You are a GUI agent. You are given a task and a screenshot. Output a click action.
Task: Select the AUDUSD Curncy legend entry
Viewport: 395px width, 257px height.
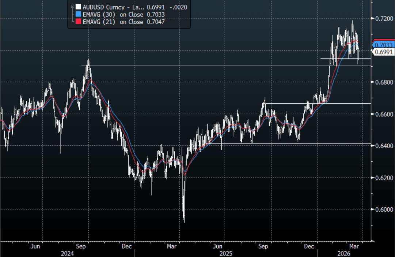[x=110, y=7]
